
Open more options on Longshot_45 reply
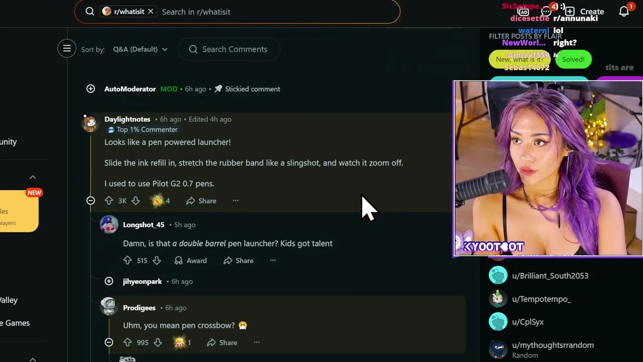[x=273, y=260]
